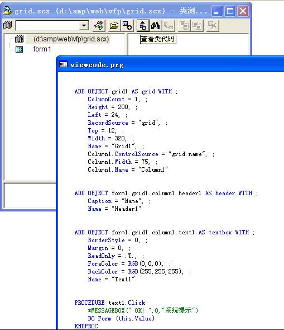Click the grayed-out remove class icon
Viewport: 284px width, 330px height.
pyautogui.click(x=213, y=26)
